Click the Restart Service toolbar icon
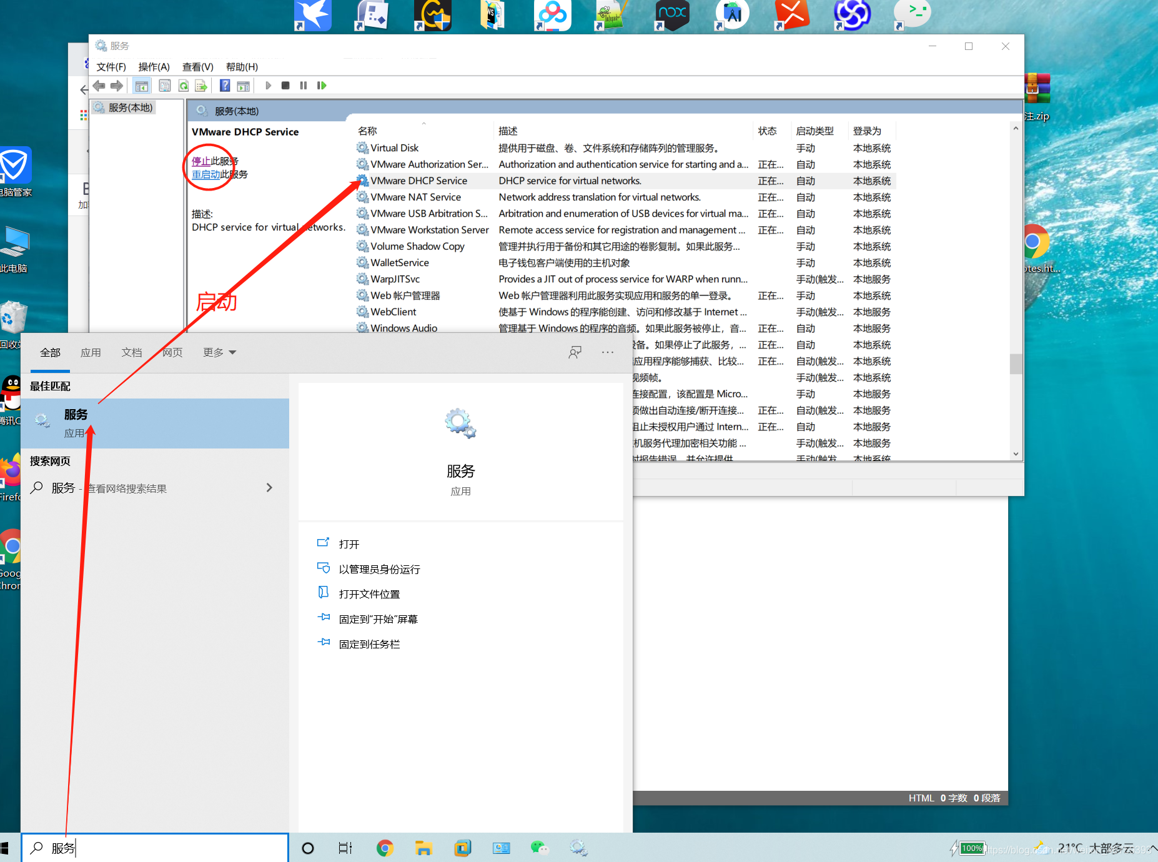1158x862 pixels. click(322, 86)
